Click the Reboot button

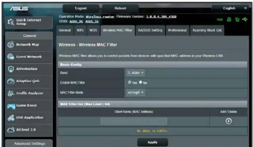[120, 8]
